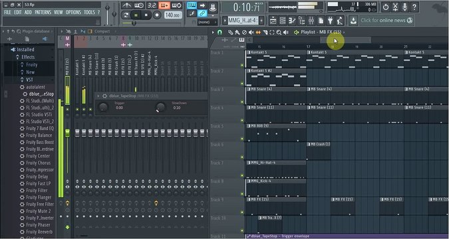Click the tempo 140.000 display
The width and height of the screenshot is (449, 239).
point(173,15)
